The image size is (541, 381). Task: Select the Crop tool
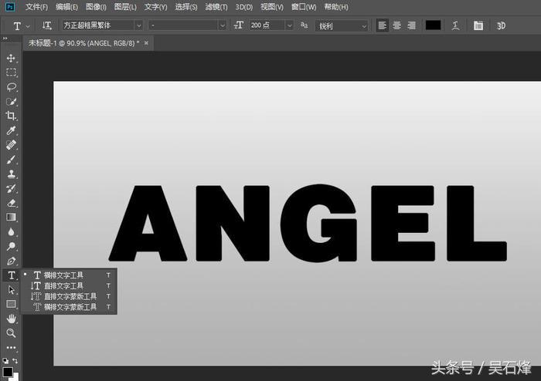[x=11, y=116]
